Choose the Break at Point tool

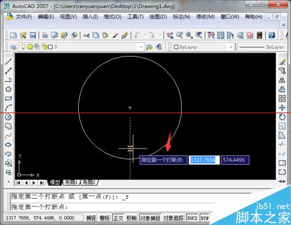pyautogui.click(x=282, y=163)
